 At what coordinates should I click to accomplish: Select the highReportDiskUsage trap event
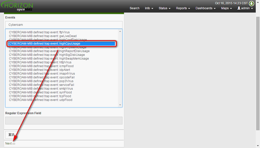point(49,51)
